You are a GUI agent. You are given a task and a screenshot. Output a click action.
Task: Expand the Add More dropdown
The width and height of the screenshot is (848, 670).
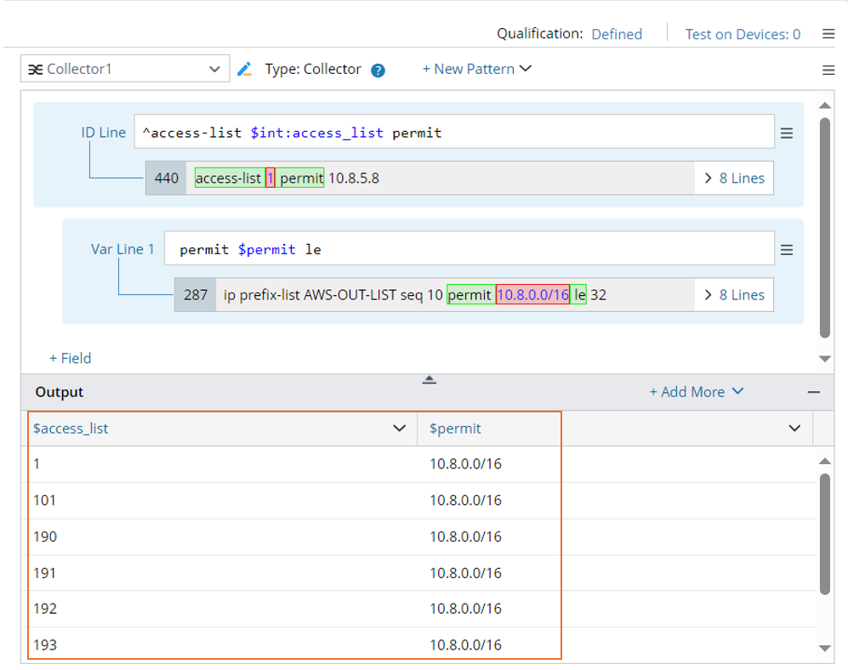pyautogui.click(x=696, y=392)
